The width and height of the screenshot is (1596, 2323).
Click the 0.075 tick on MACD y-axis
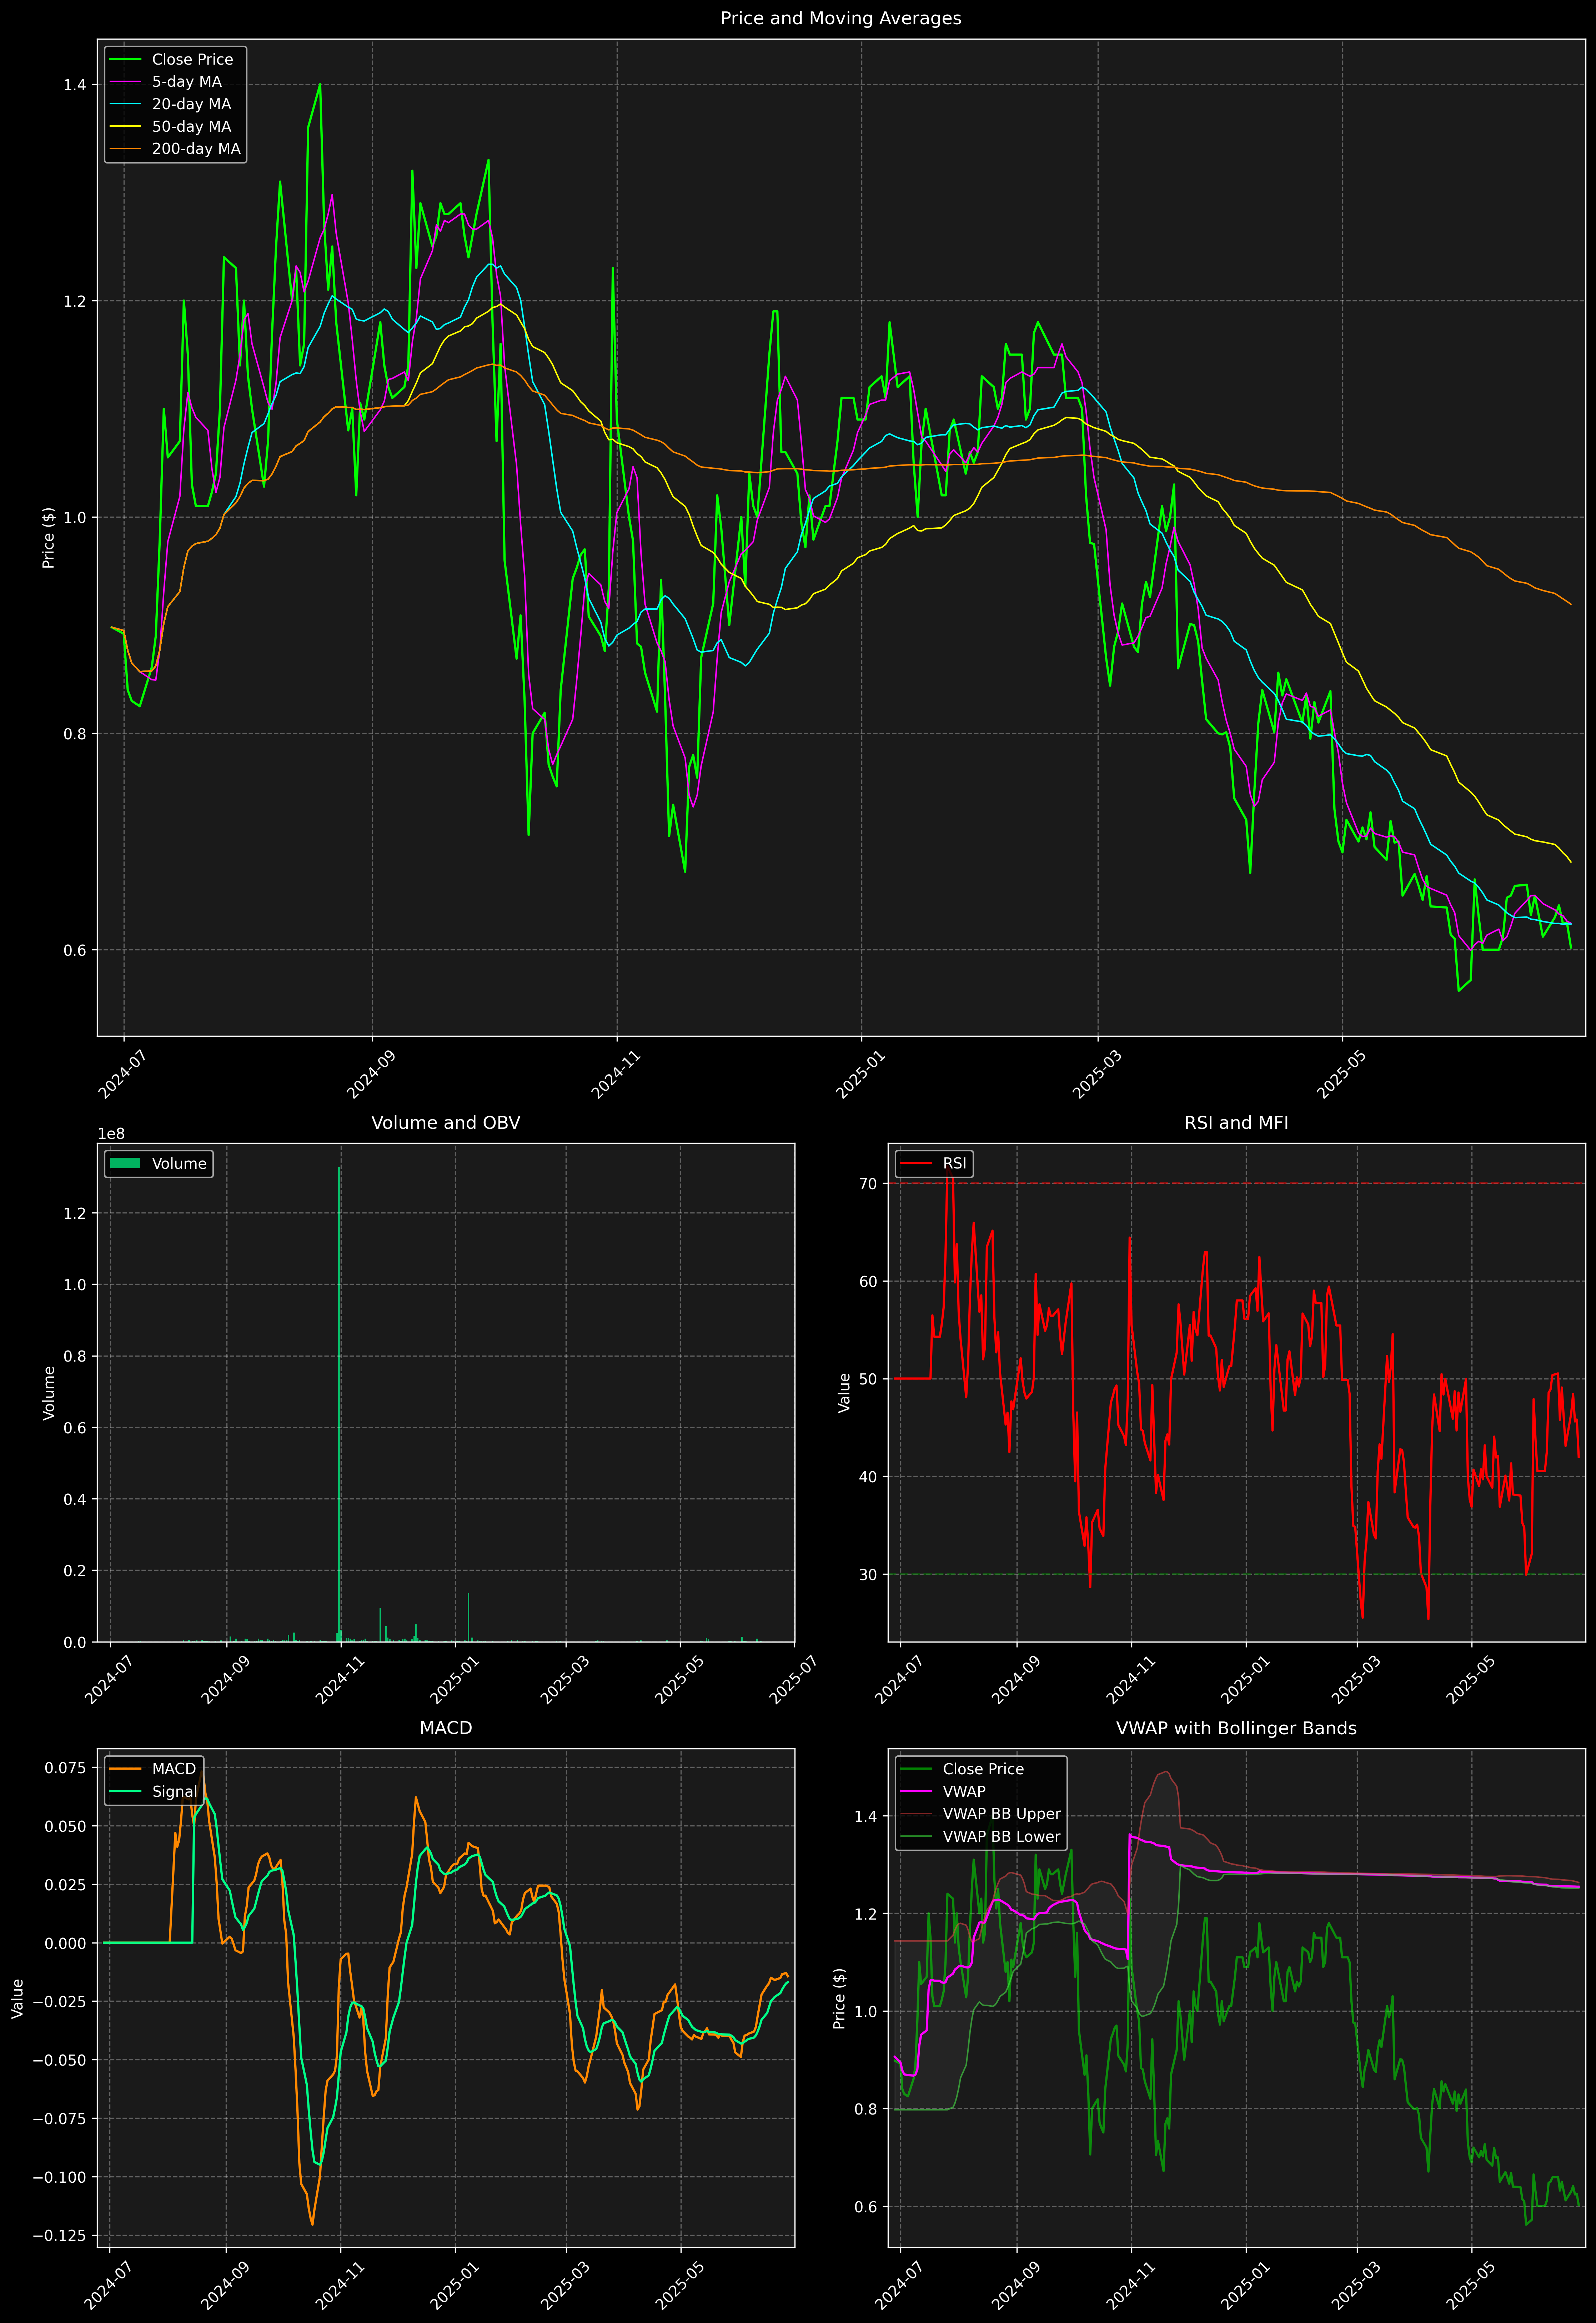(66, 1767)
